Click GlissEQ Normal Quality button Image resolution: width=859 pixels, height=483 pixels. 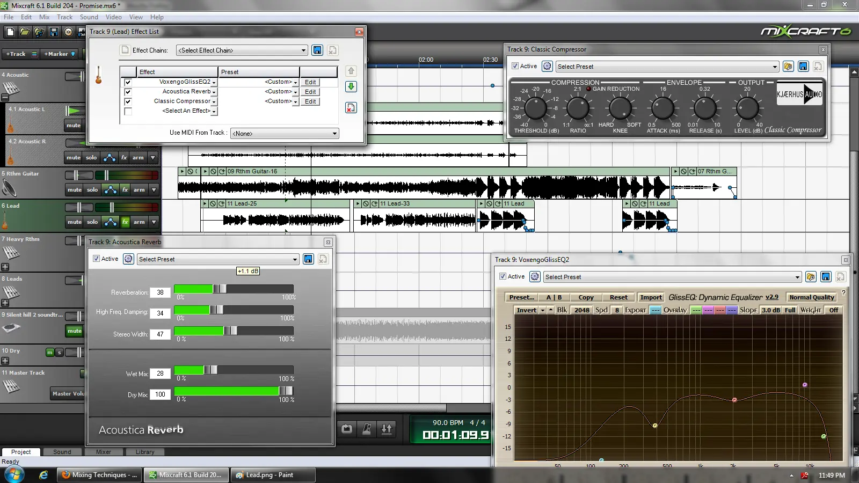(812, 297)
